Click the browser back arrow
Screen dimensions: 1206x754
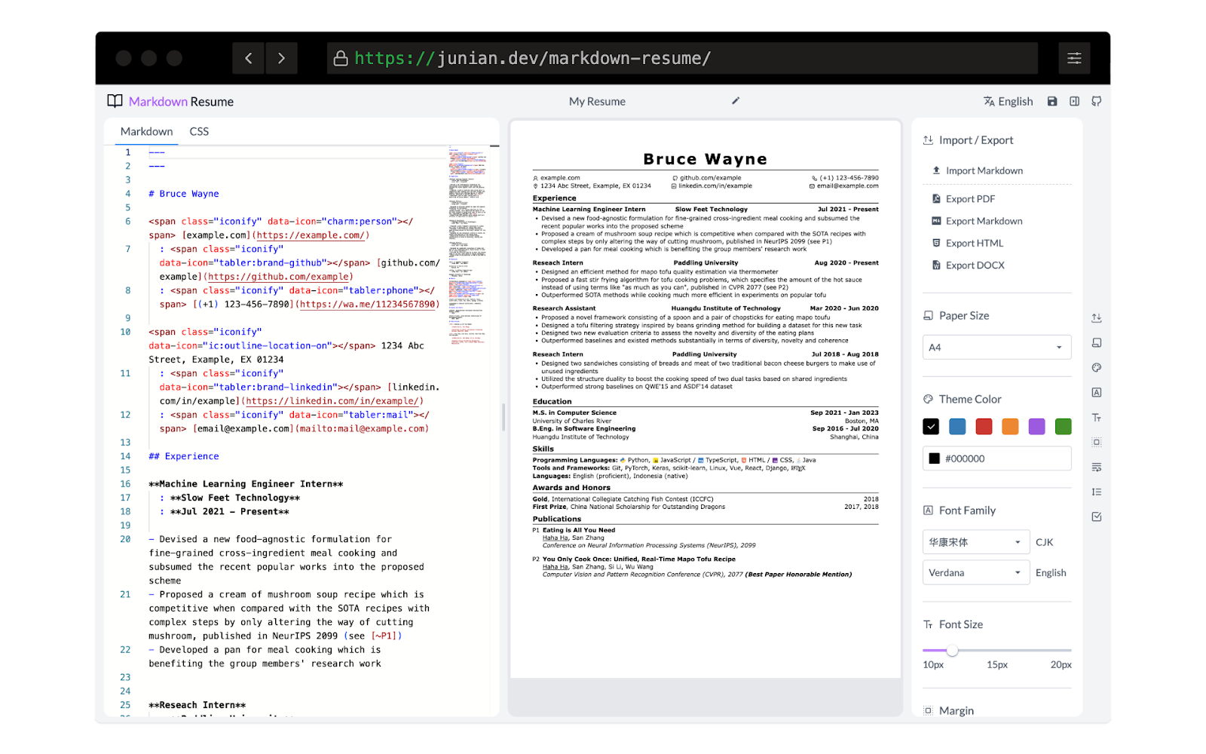249,58
